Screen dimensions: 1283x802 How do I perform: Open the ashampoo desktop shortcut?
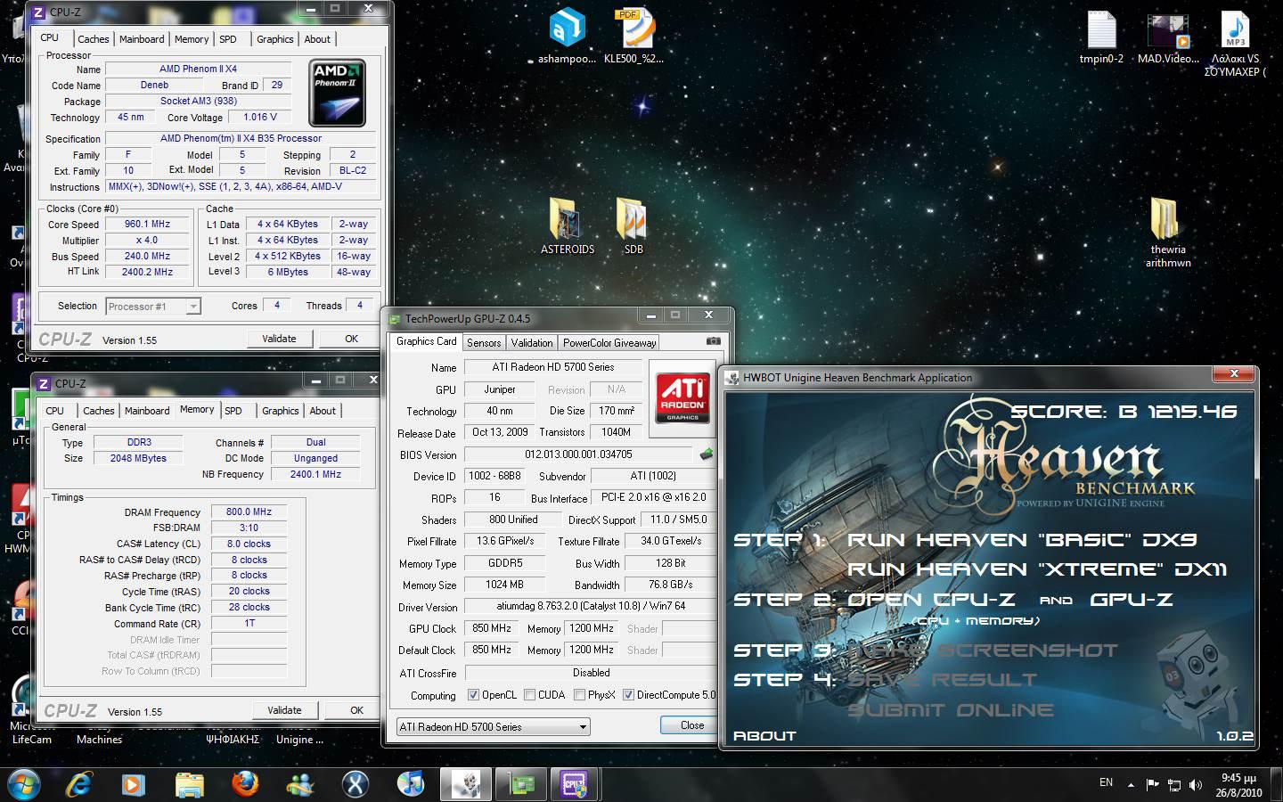[x=567, y=37]
